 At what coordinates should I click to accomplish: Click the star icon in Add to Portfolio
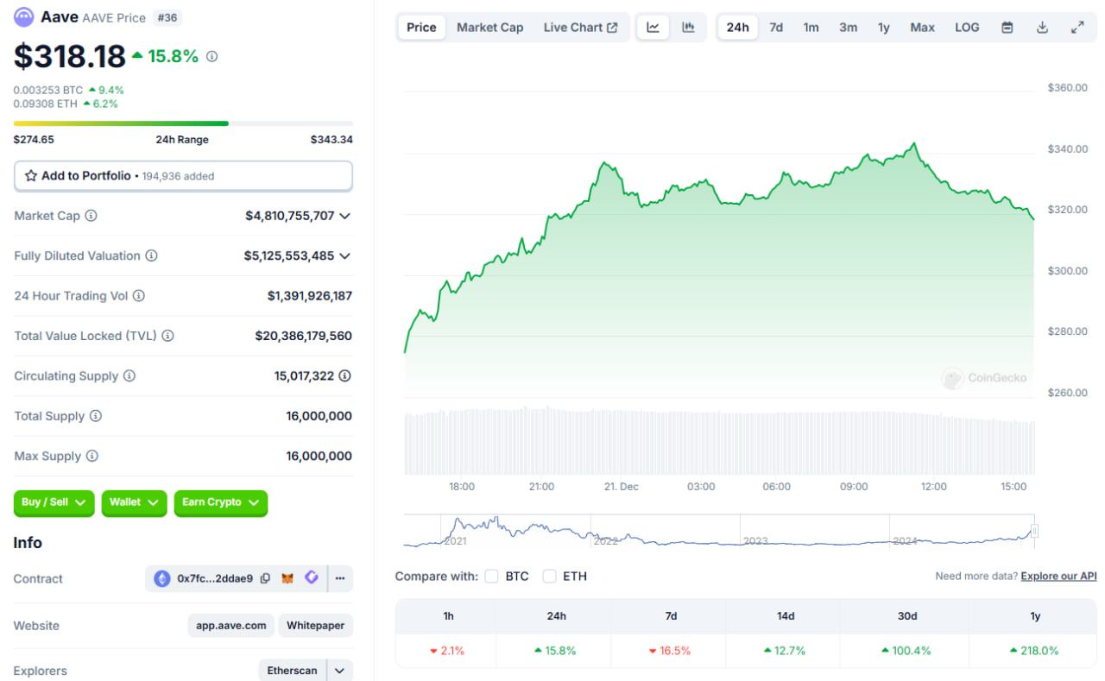pos(31,176)
